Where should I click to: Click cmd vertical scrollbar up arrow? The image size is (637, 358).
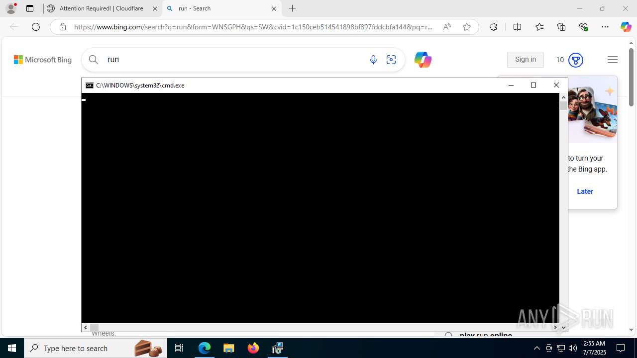[563, 97]
